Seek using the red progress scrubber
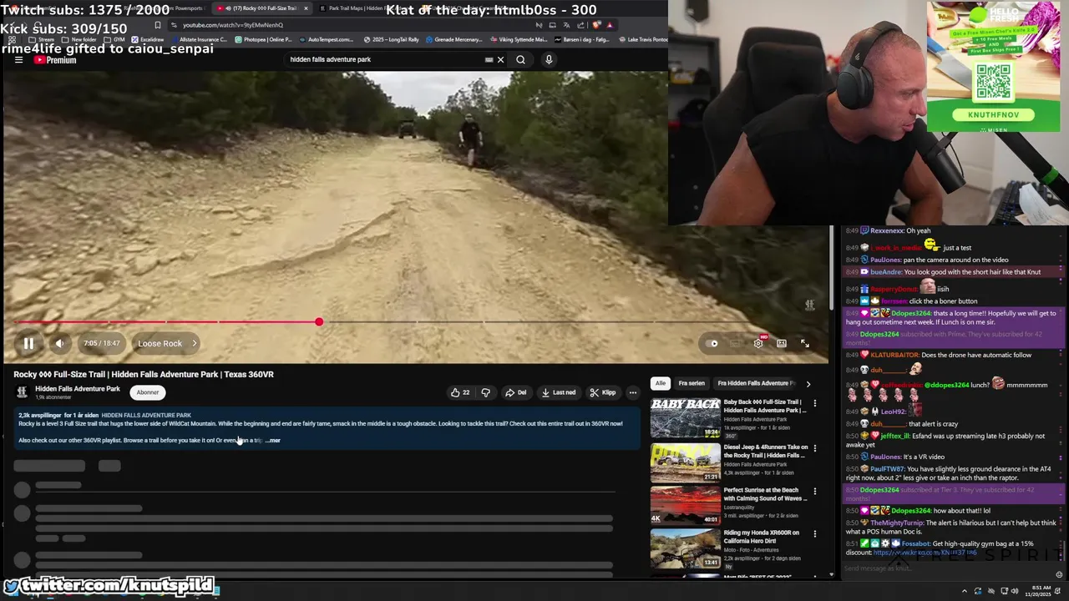This screenshot has width=1069, height=601. [x=319, y=321]
